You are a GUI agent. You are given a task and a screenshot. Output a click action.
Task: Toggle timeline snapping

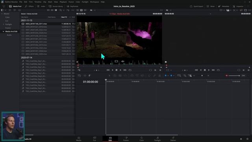[x=149, y=76]
